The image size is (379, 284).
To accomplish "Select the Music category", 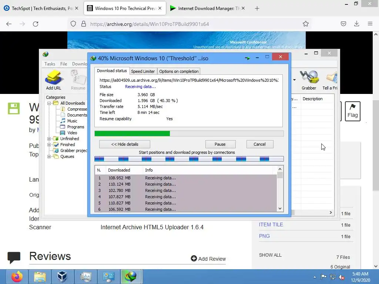I will click(72, 121).
